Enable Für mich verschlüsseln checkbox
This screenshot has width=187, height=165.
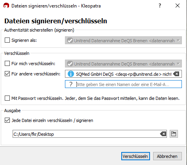click(7, 64)
